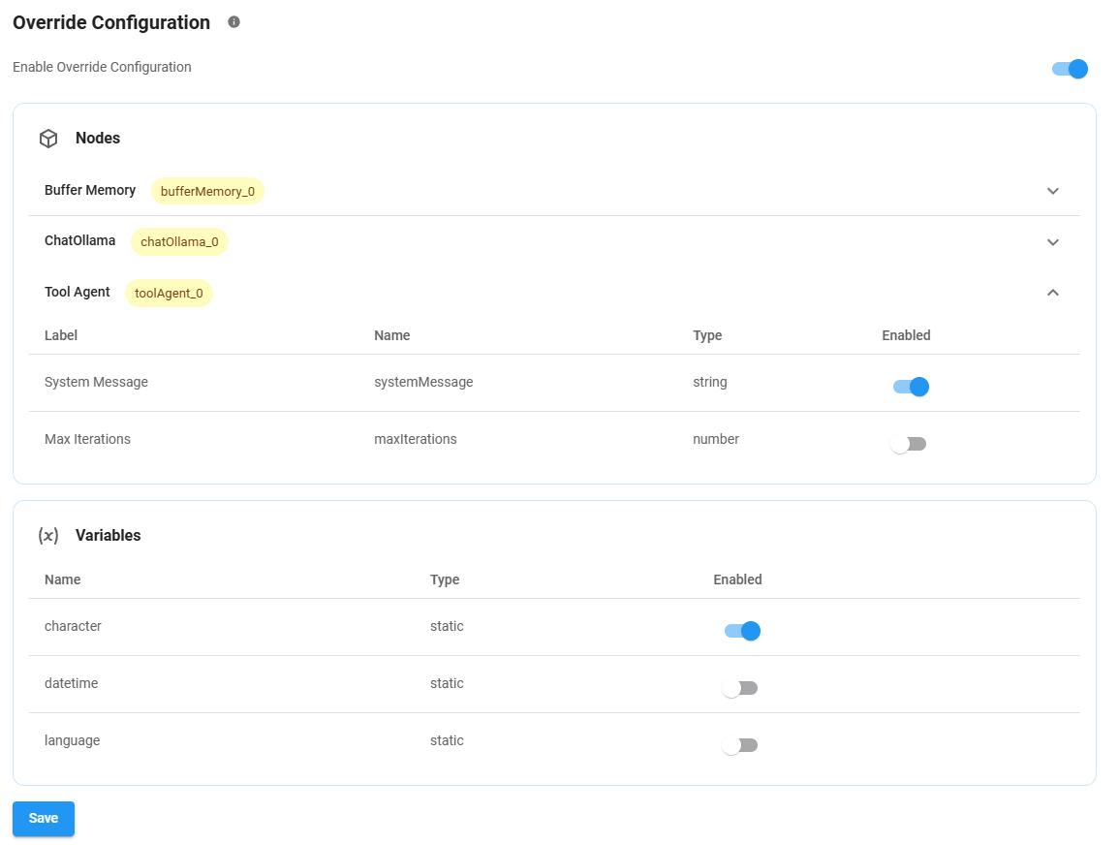Viewport: 1119px width, 845px height.
Task: Expand the Buffer Memory chevron
Action: pyautogui.click(x=1053, y=191)
